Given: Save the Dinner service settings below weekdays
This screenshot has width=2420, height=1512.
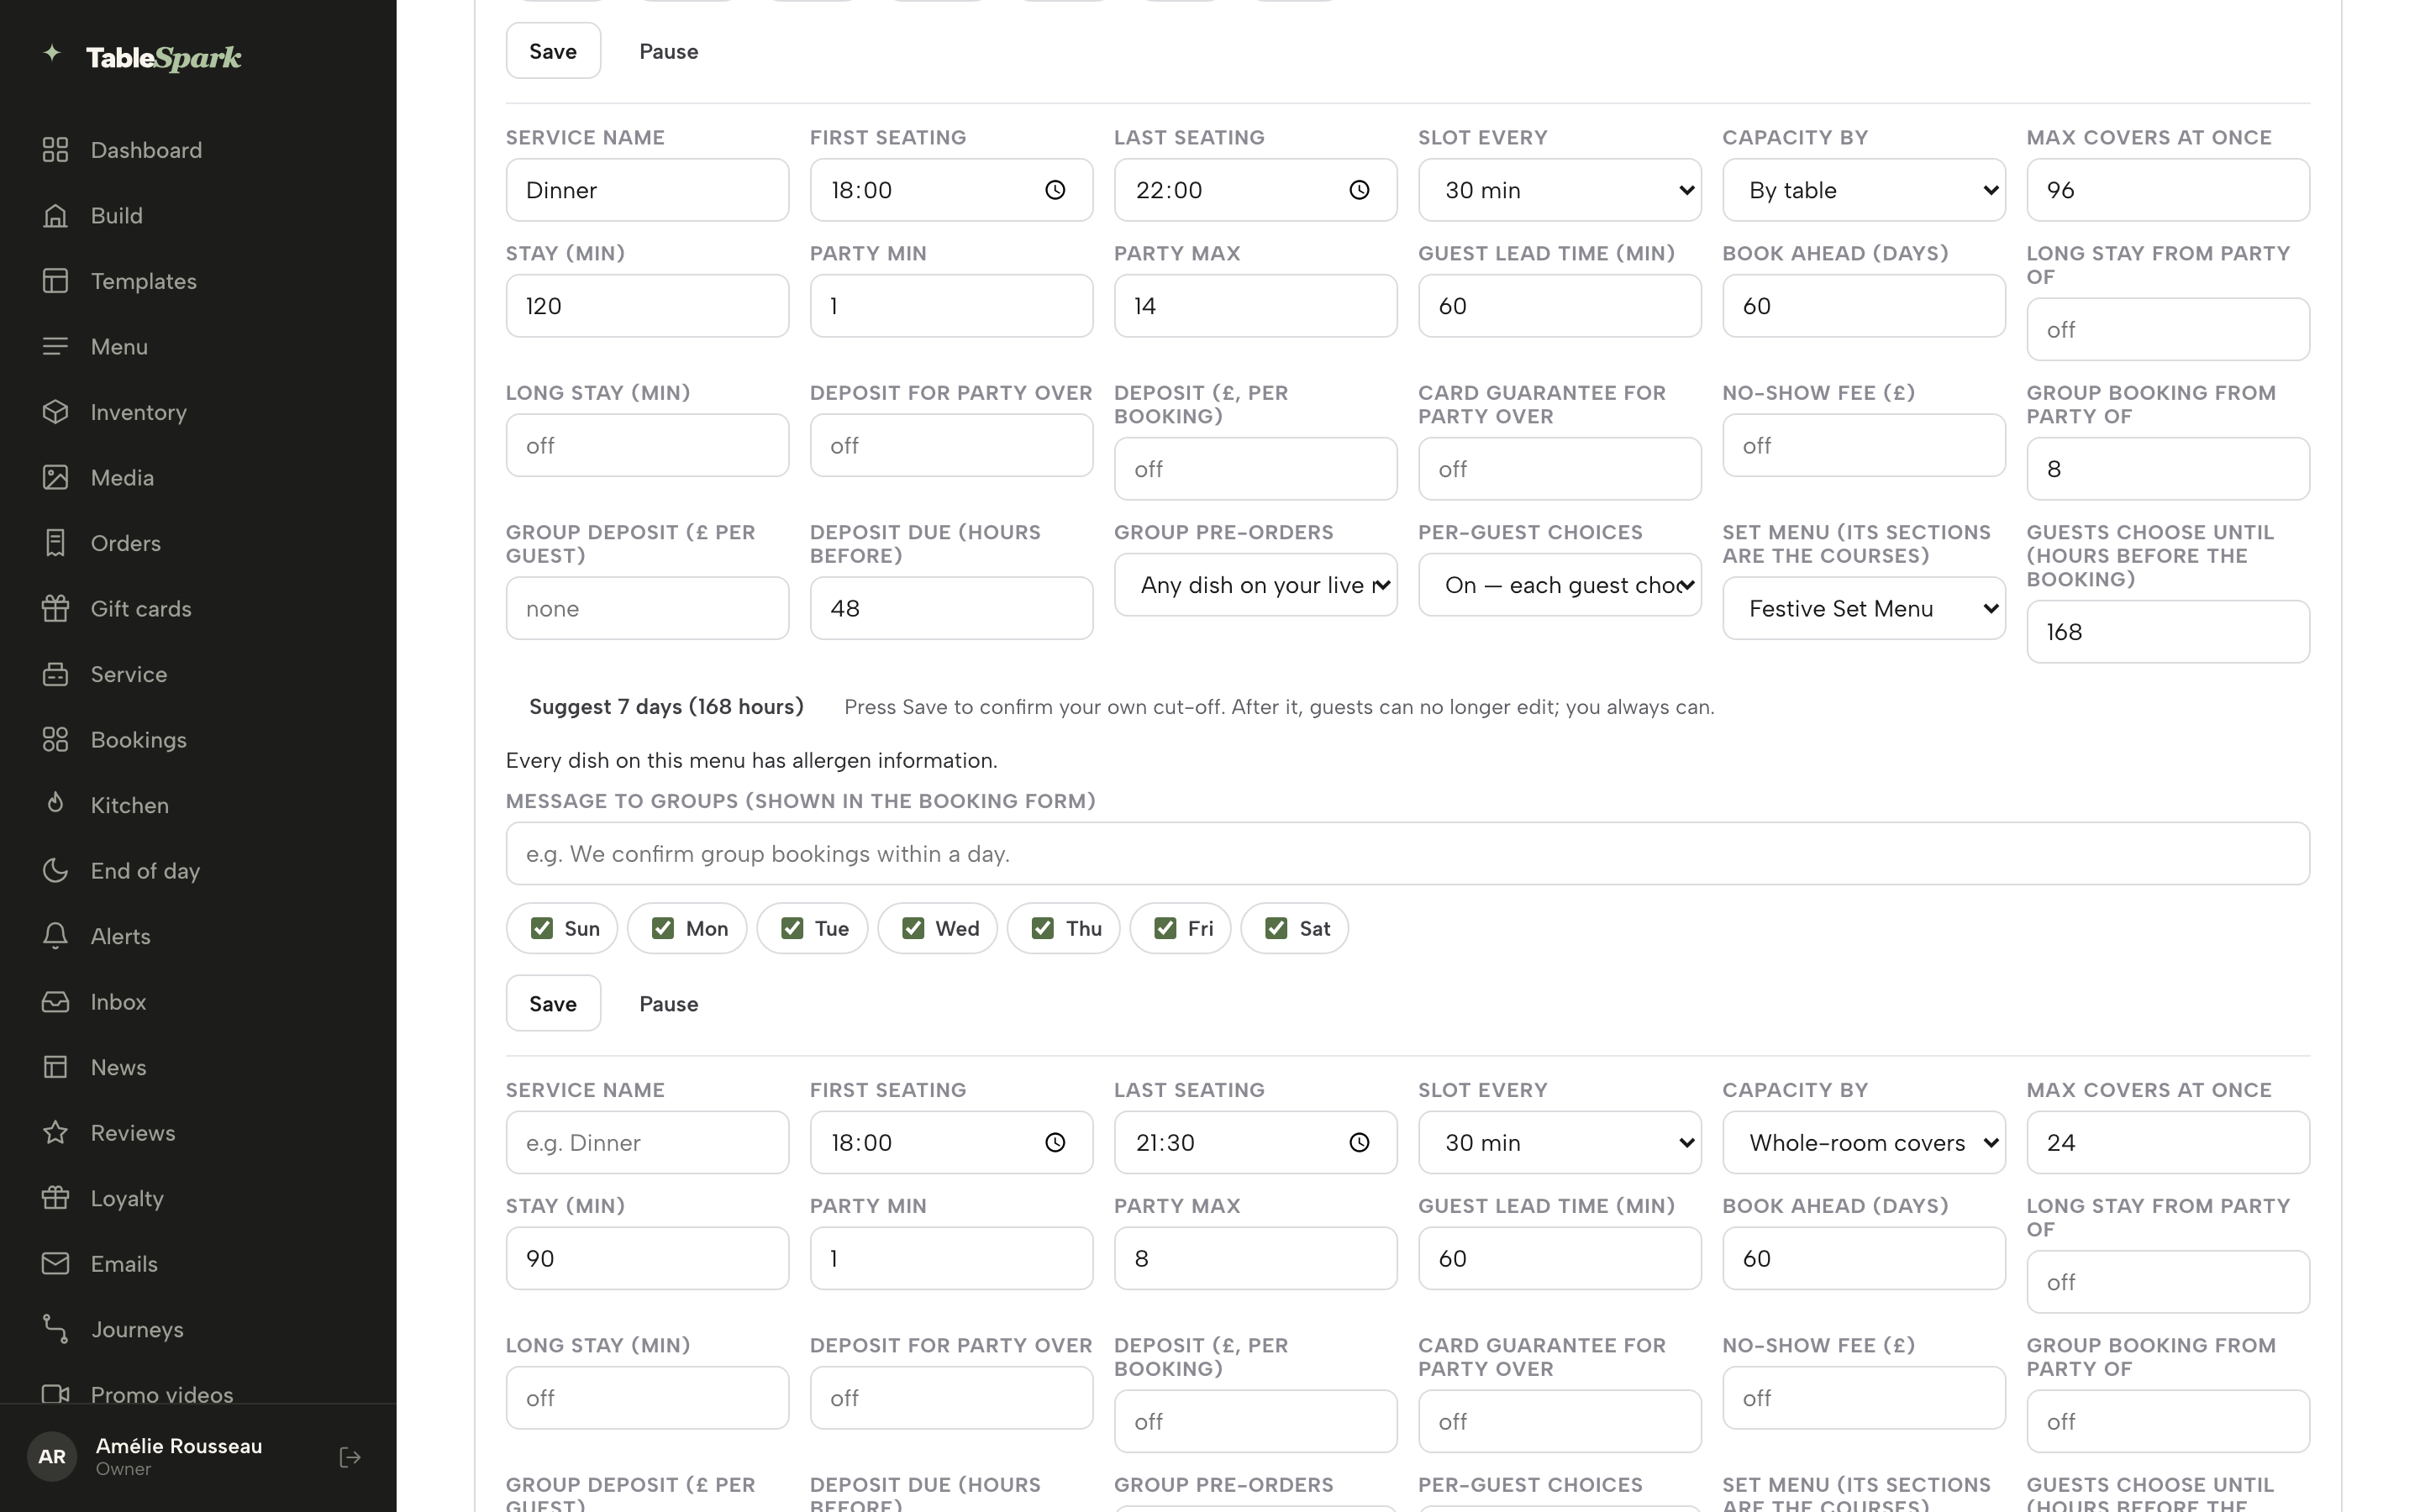Looking at the screenshot, I should (x=553, y=1003).
